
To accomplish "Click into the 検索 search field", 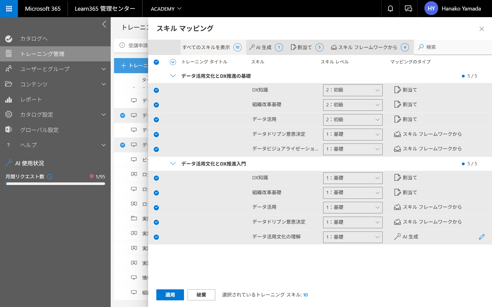I will point(453,47).
